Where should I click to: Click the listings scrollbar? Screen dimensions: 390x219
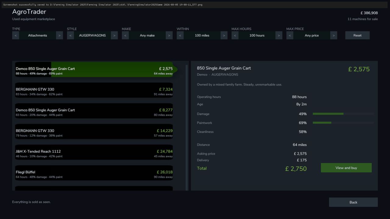coord(187,128)
